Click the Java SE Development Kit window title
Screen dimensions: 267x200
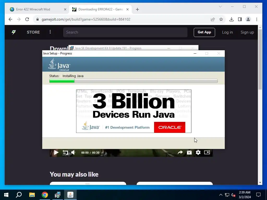click(x=108, y=48)
